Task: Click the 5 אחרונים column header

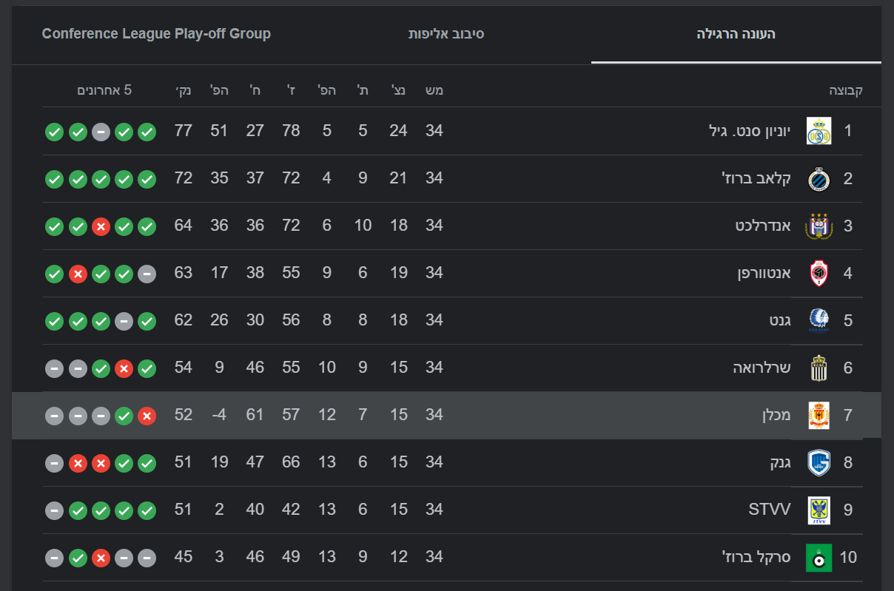Action: 104,90
